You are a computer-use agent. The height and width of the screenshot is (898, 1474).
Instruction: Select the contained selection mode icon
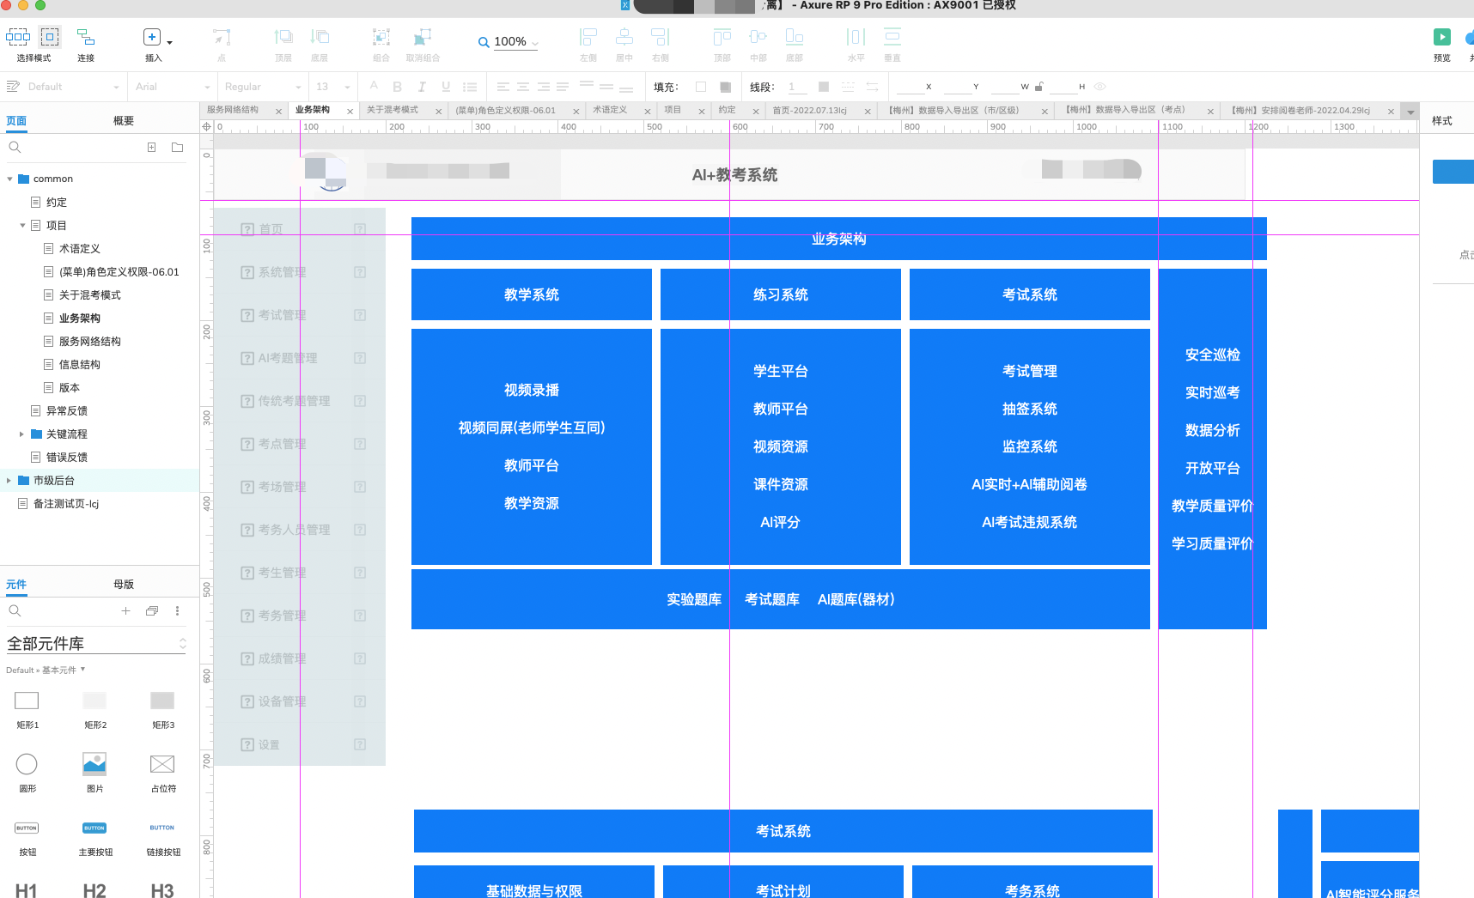[x=50, y=37]
